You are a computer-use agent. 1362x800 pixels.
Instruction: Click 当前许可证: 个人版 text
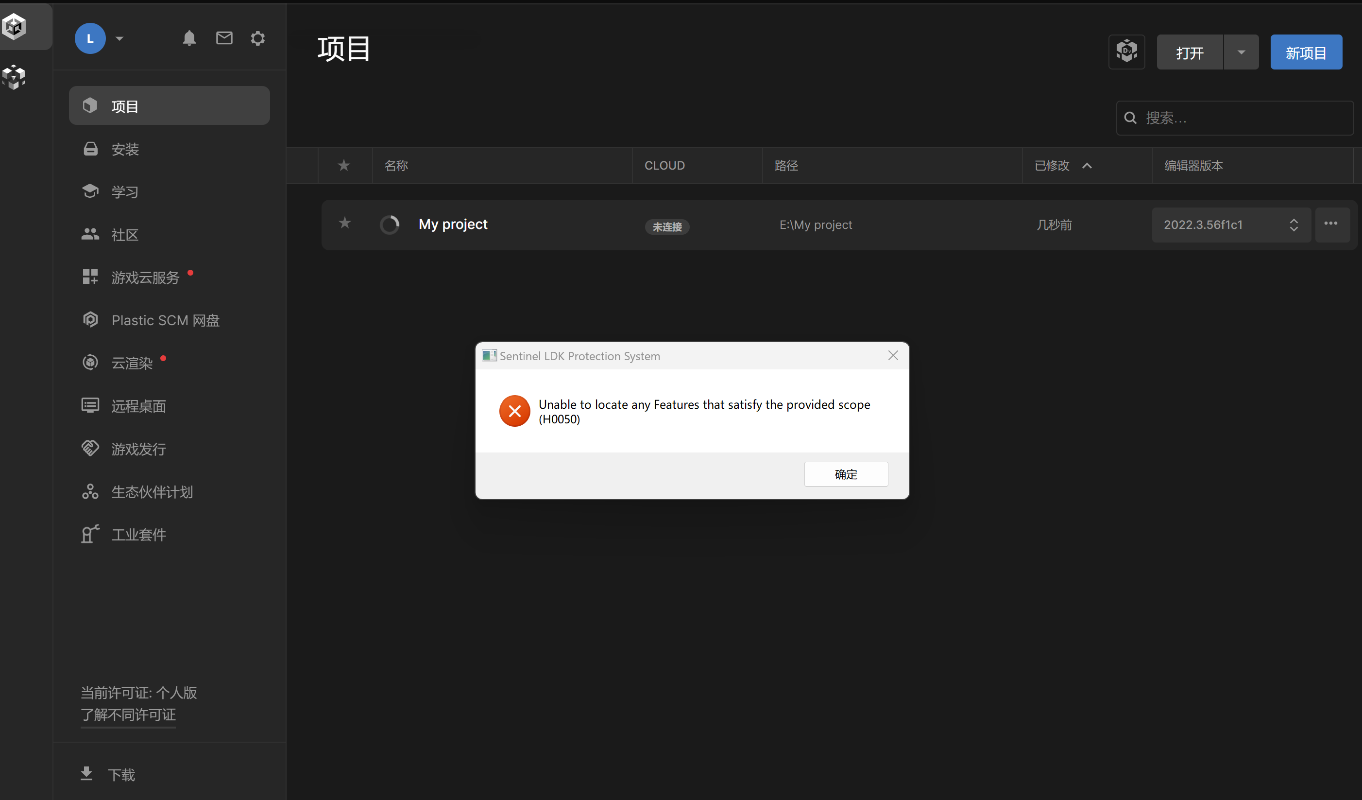pyautogui.click(x=139, y=693)
